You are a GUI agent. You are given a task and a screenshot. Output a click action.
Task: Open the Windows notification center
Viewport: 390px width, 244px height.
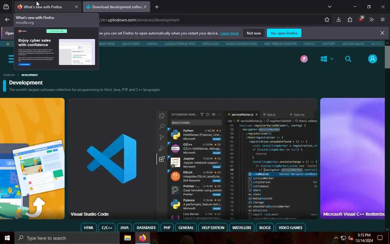click(380, 238)
